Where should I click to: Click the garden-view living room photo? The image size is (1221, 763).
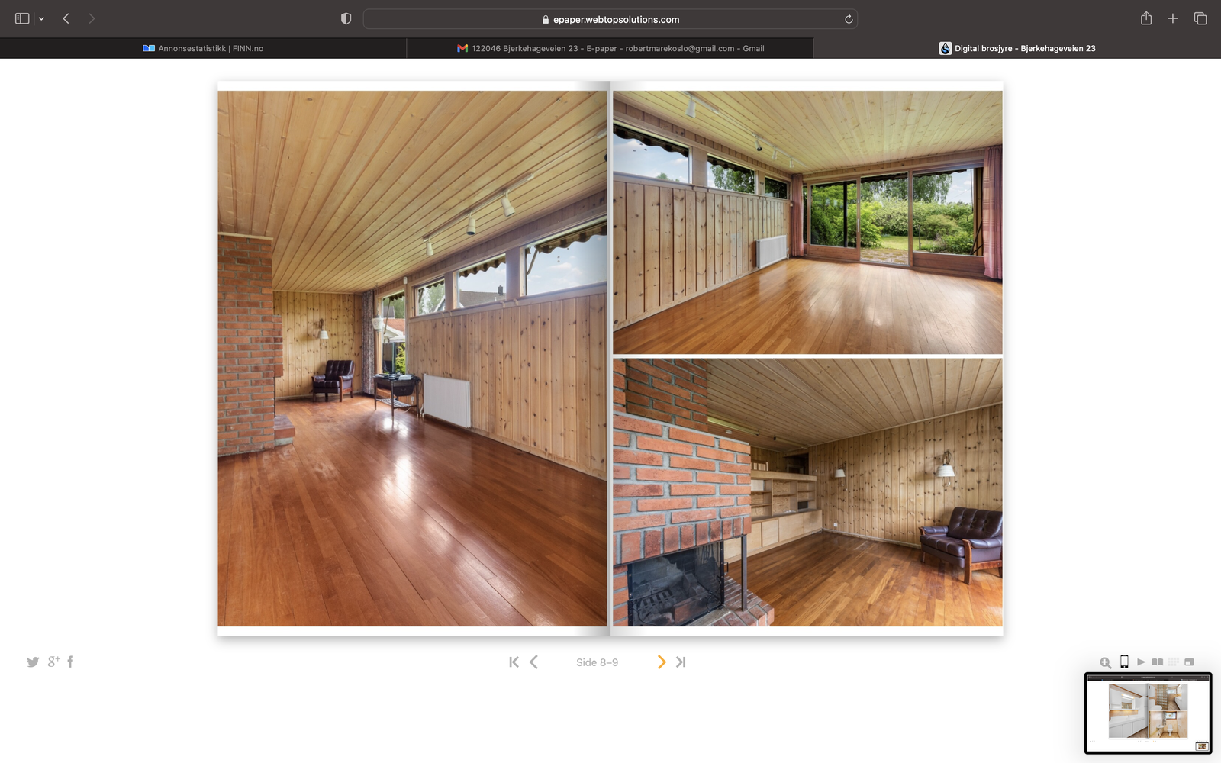coord(807,222)
